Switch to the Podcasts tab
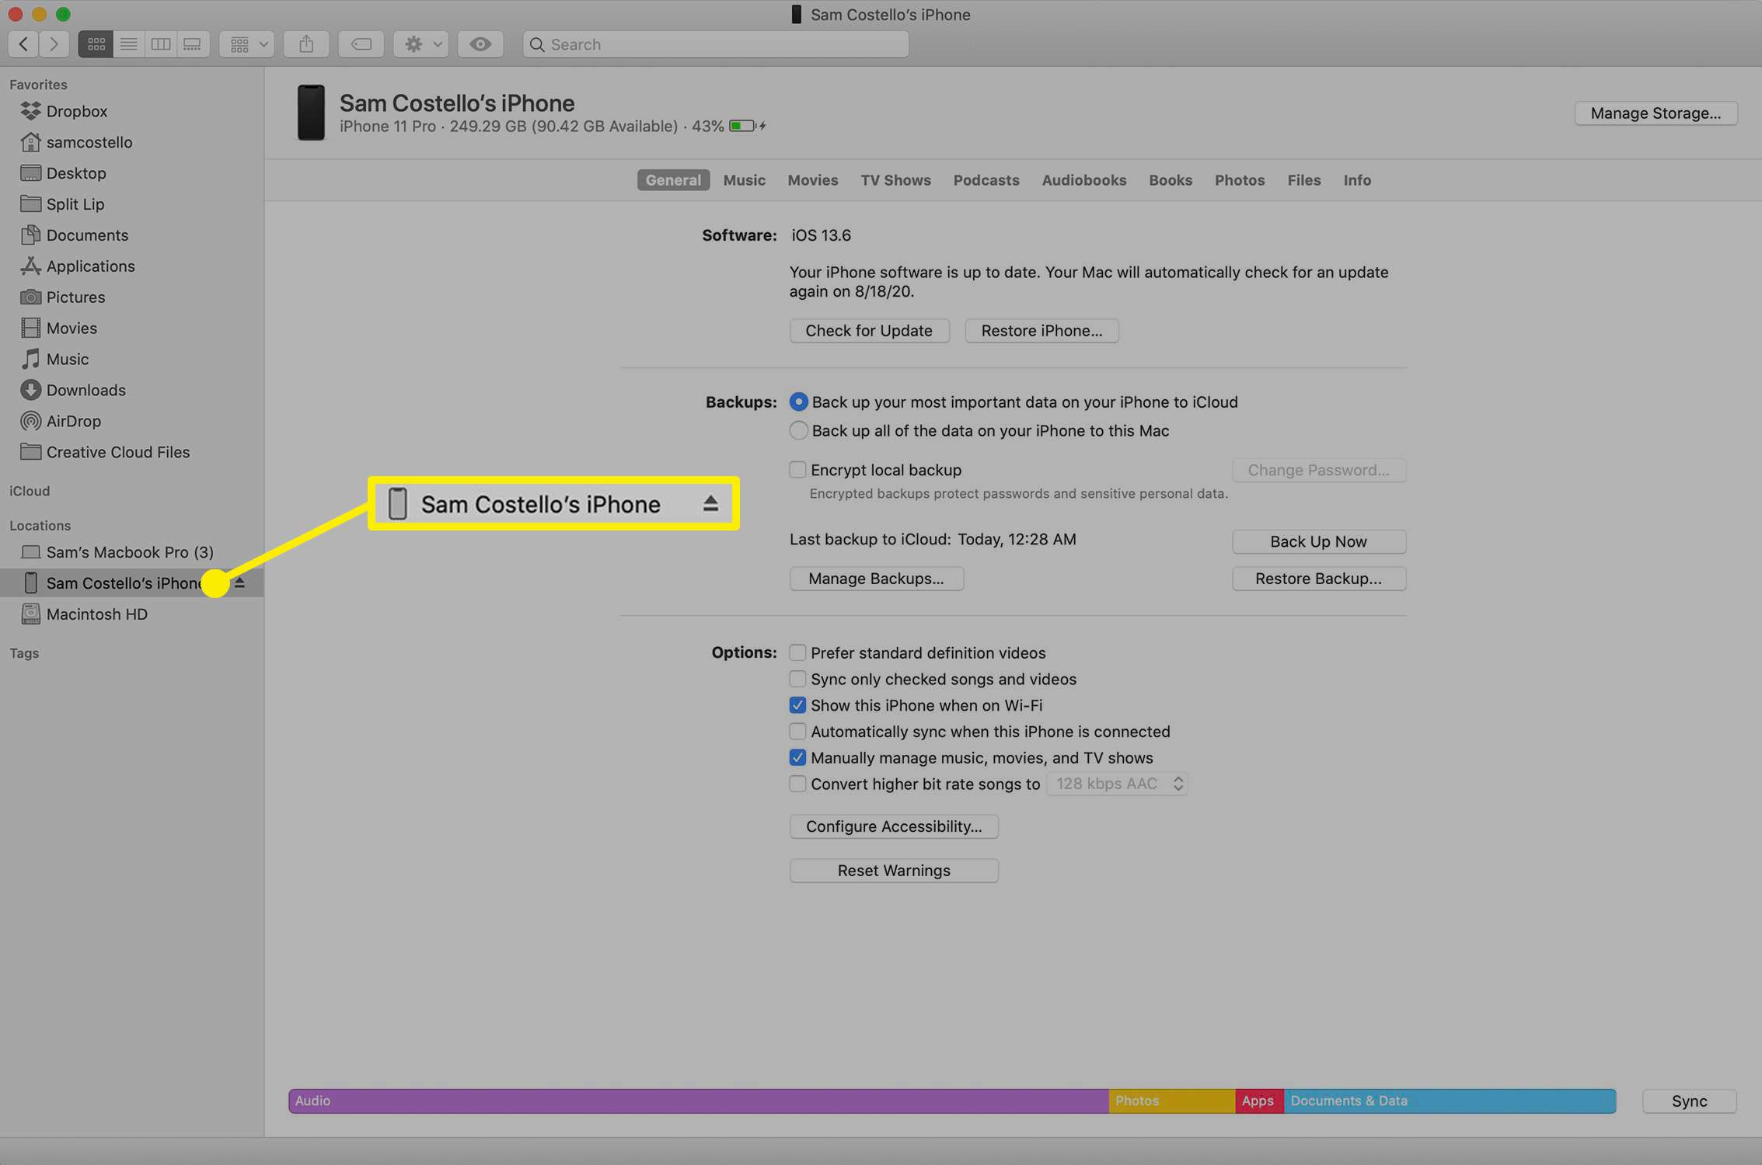Viewport: 1762px width, 1165px height. click(x=986, y=180)
